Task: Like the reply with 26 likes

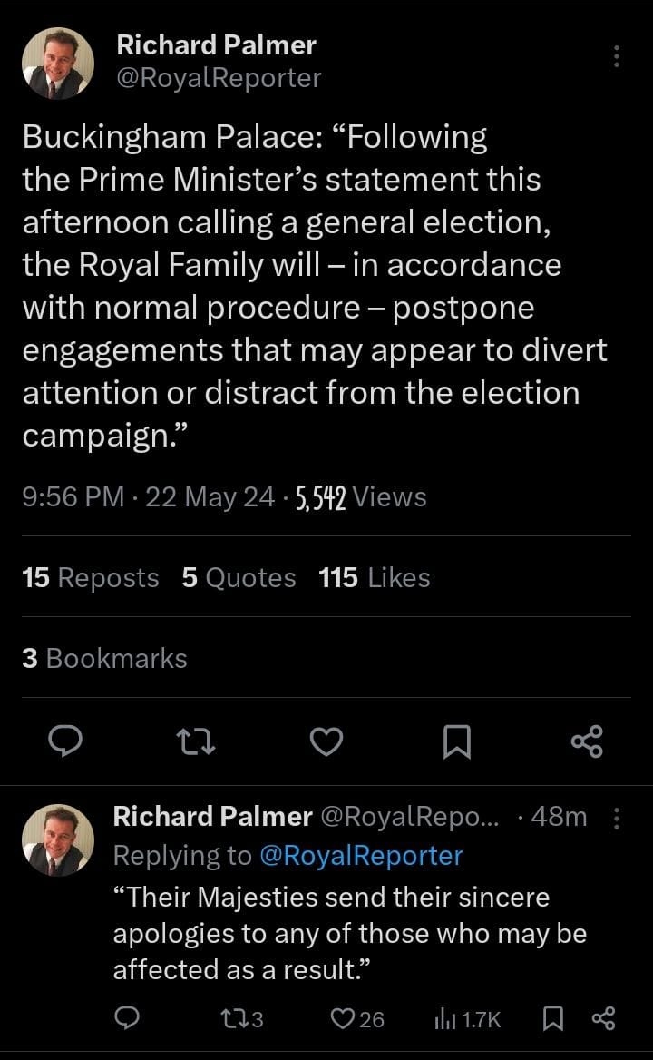Action: 356,1020
